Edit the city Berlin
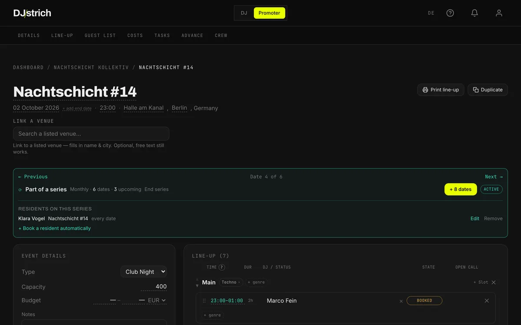The width and height of the screenshot is (521, 325). tap(179, 108)
